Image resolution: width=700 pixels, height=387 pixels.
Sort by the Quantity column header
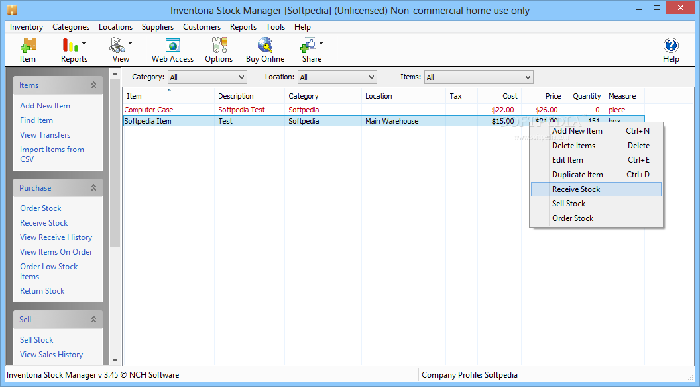coord(585,96)
